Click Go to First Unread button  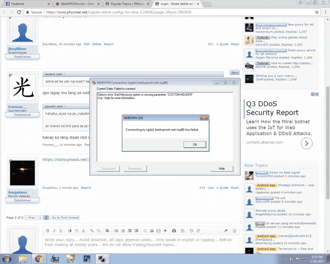coord(65,218)
